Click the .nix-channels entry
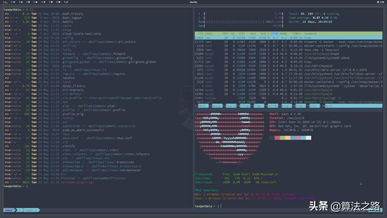Screen dimensions: 387x218 (73, 90)
